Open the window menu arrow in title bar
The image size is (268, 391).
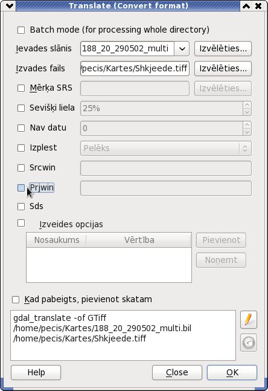[10, 5]
